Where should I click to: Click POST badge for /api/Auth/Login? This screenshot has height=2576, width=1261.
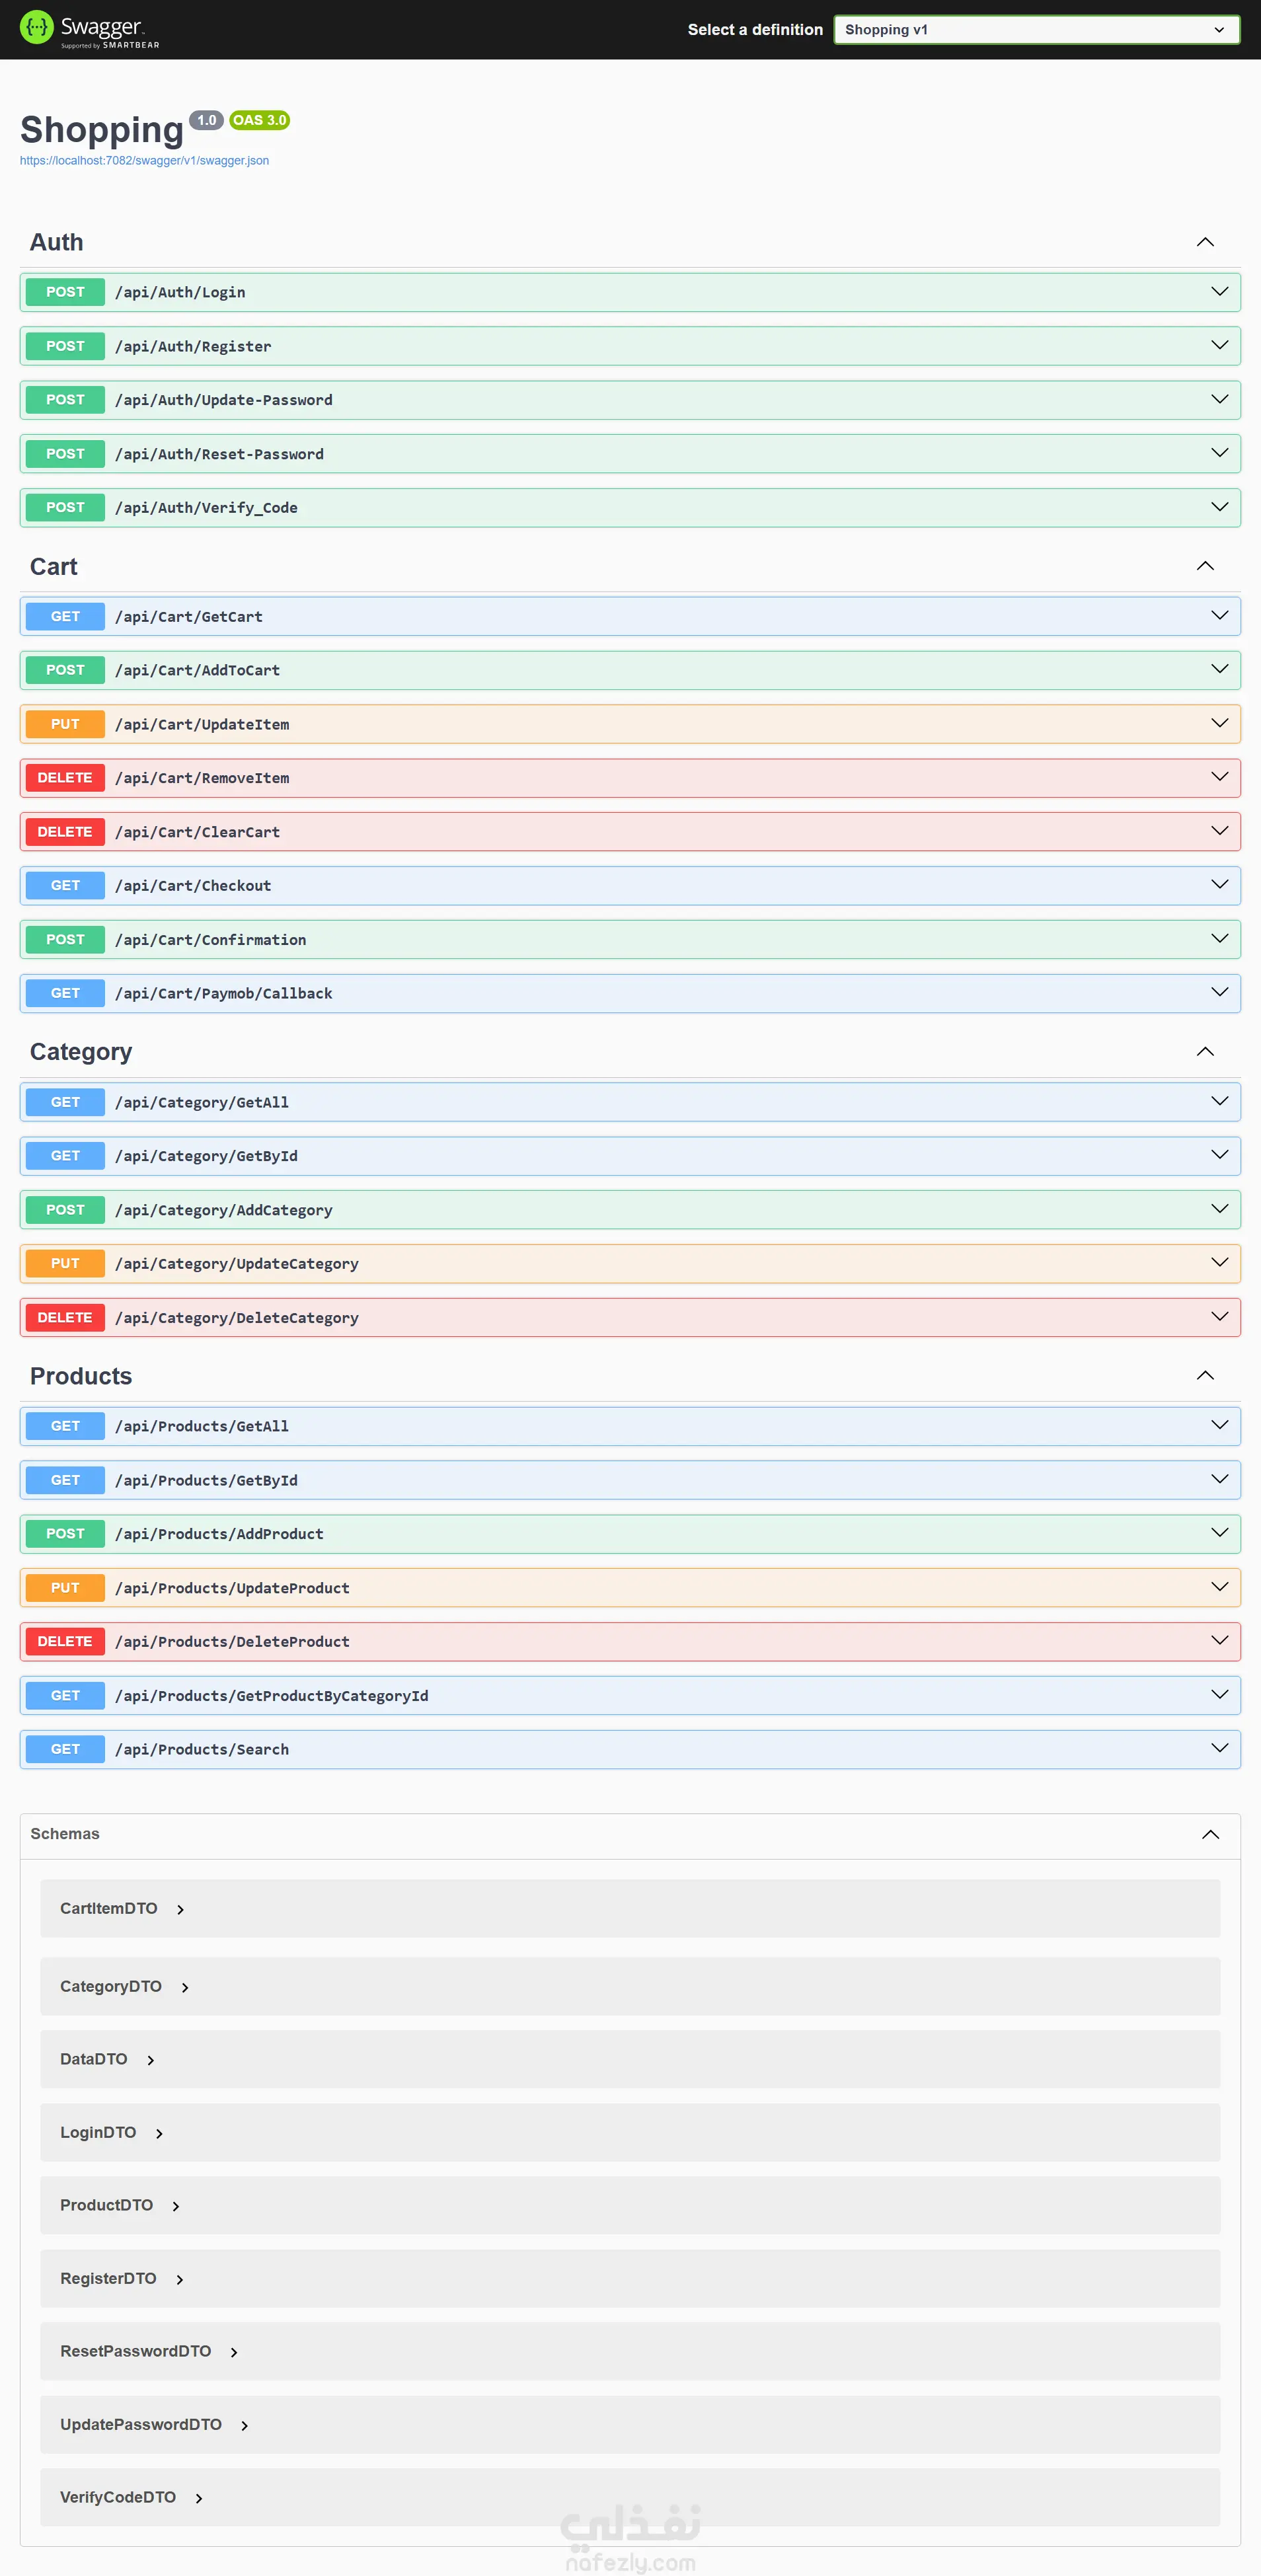(65, 292)
